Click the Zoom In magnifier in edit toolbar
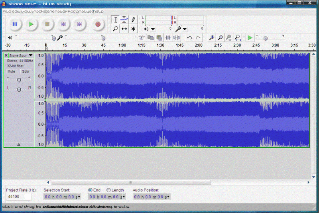 click(212, 38)
